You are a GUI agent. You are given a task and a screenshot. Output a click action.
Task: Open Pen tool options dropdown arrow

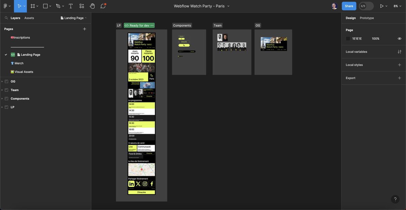coord(63,6)
